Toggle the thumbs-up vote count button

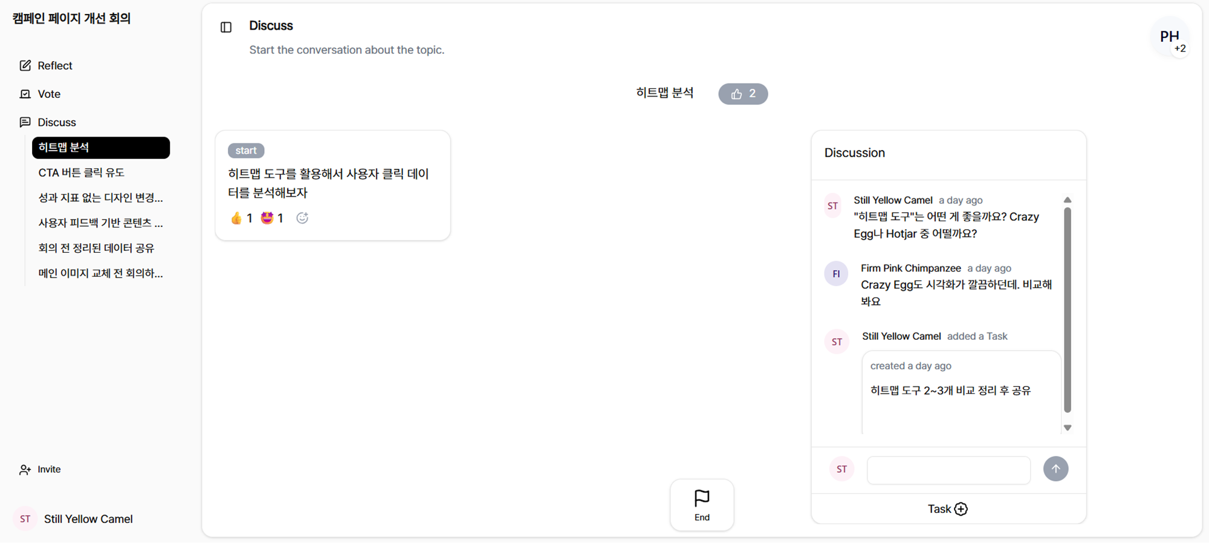click(x=743, y=94)
